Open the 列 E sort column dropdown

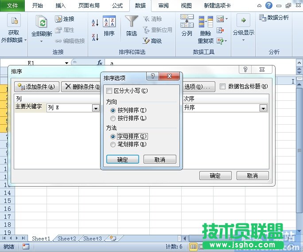click(x=96, y=108)
